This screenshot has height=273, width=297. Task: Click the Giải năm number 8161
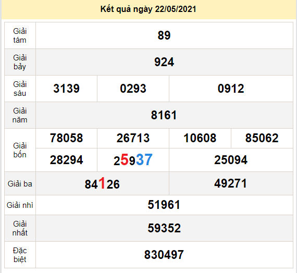click(164, 115)
